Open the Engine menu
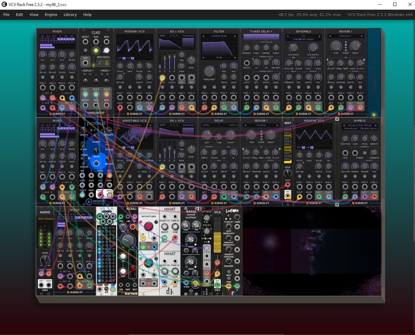The height and width of the screenshot is (335, 415). (51, 15)
